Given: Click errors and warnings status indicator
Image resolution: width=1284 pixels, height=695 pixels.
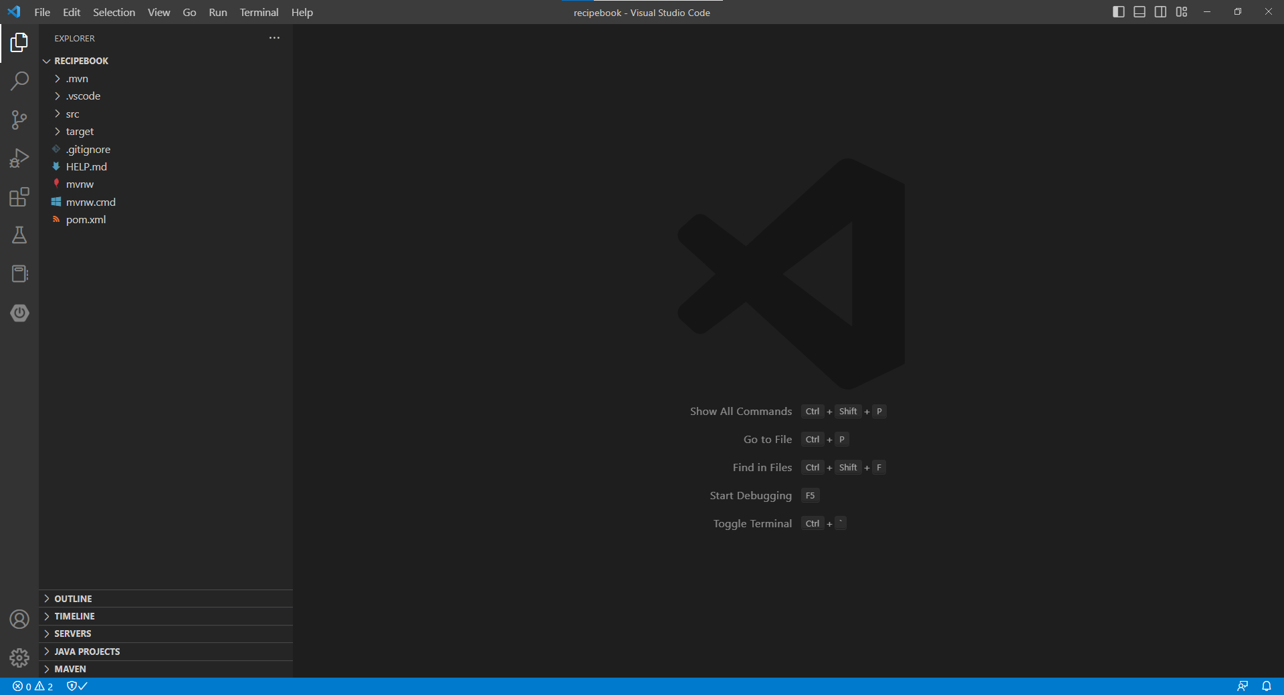Looking at the screenshot, I should (x=33, y=686).
